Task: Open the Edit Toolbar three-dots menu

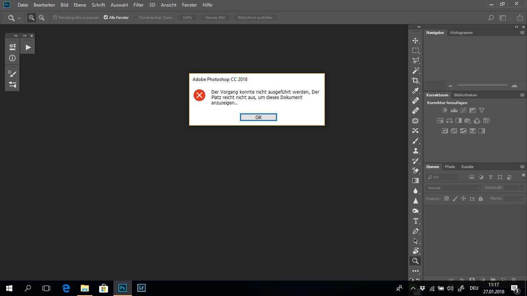Action: pos(416,271)
